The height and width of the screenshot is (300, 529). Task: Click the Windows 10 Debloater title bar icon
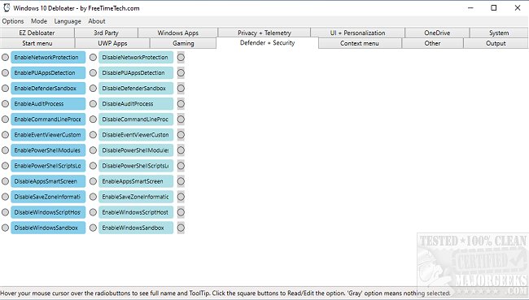click(x=7, y=8)
